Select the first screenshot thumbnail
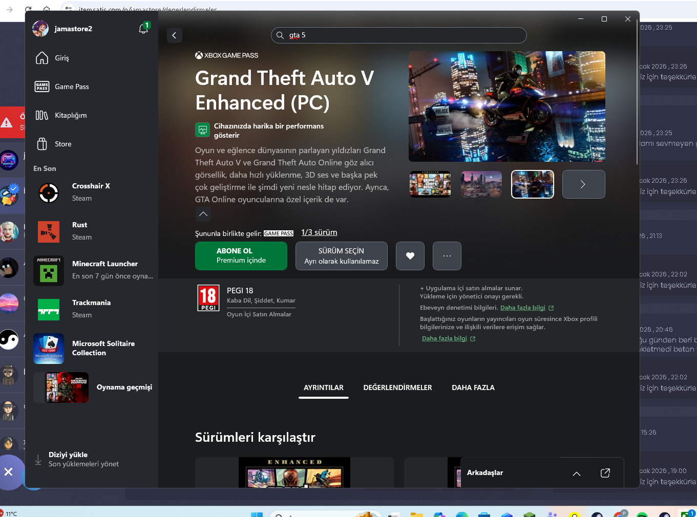This screenshot has width=697, height=517. point(430,184)
